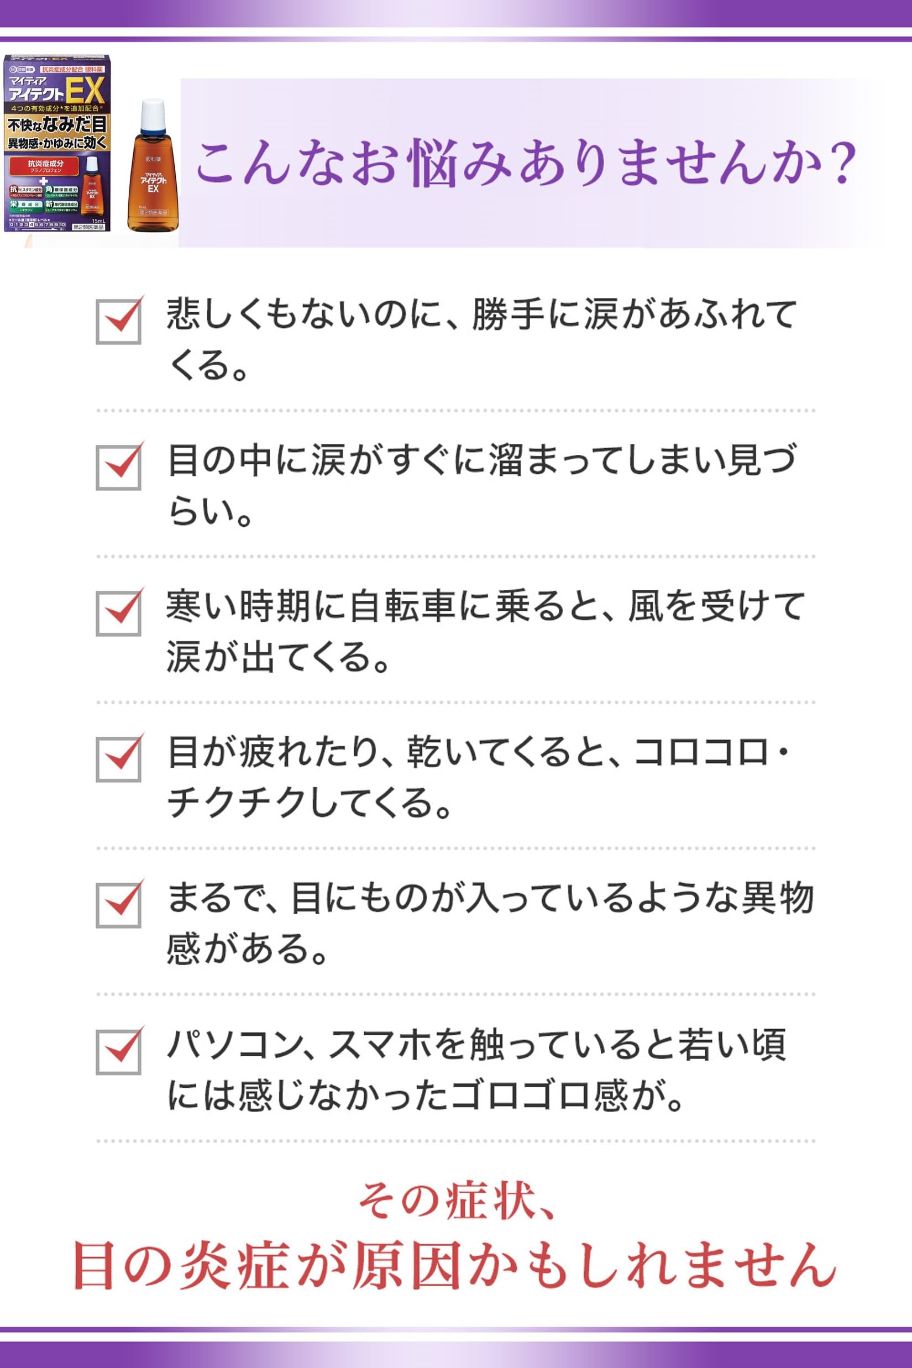Viewport: 912px width, 1368px height.
Task: Click the こんなお悩みありませんか? heading banner
Action: tap(526, 163)
